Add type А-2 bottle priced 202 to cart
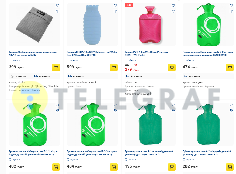 pyautogui.click(x=230, y=167)
